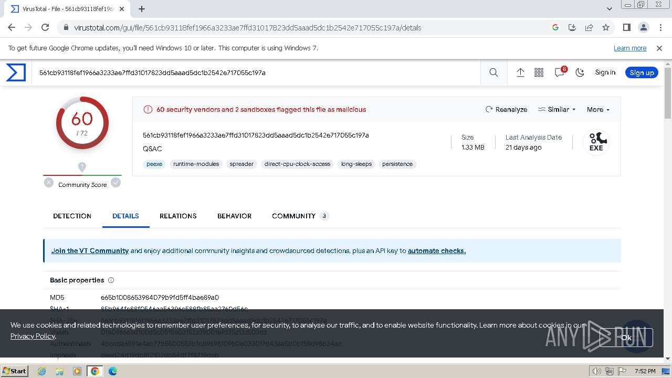The width and height of the screenshot is (672, 378).
Task: Click the automate checks link
Action: click(437, 251)
